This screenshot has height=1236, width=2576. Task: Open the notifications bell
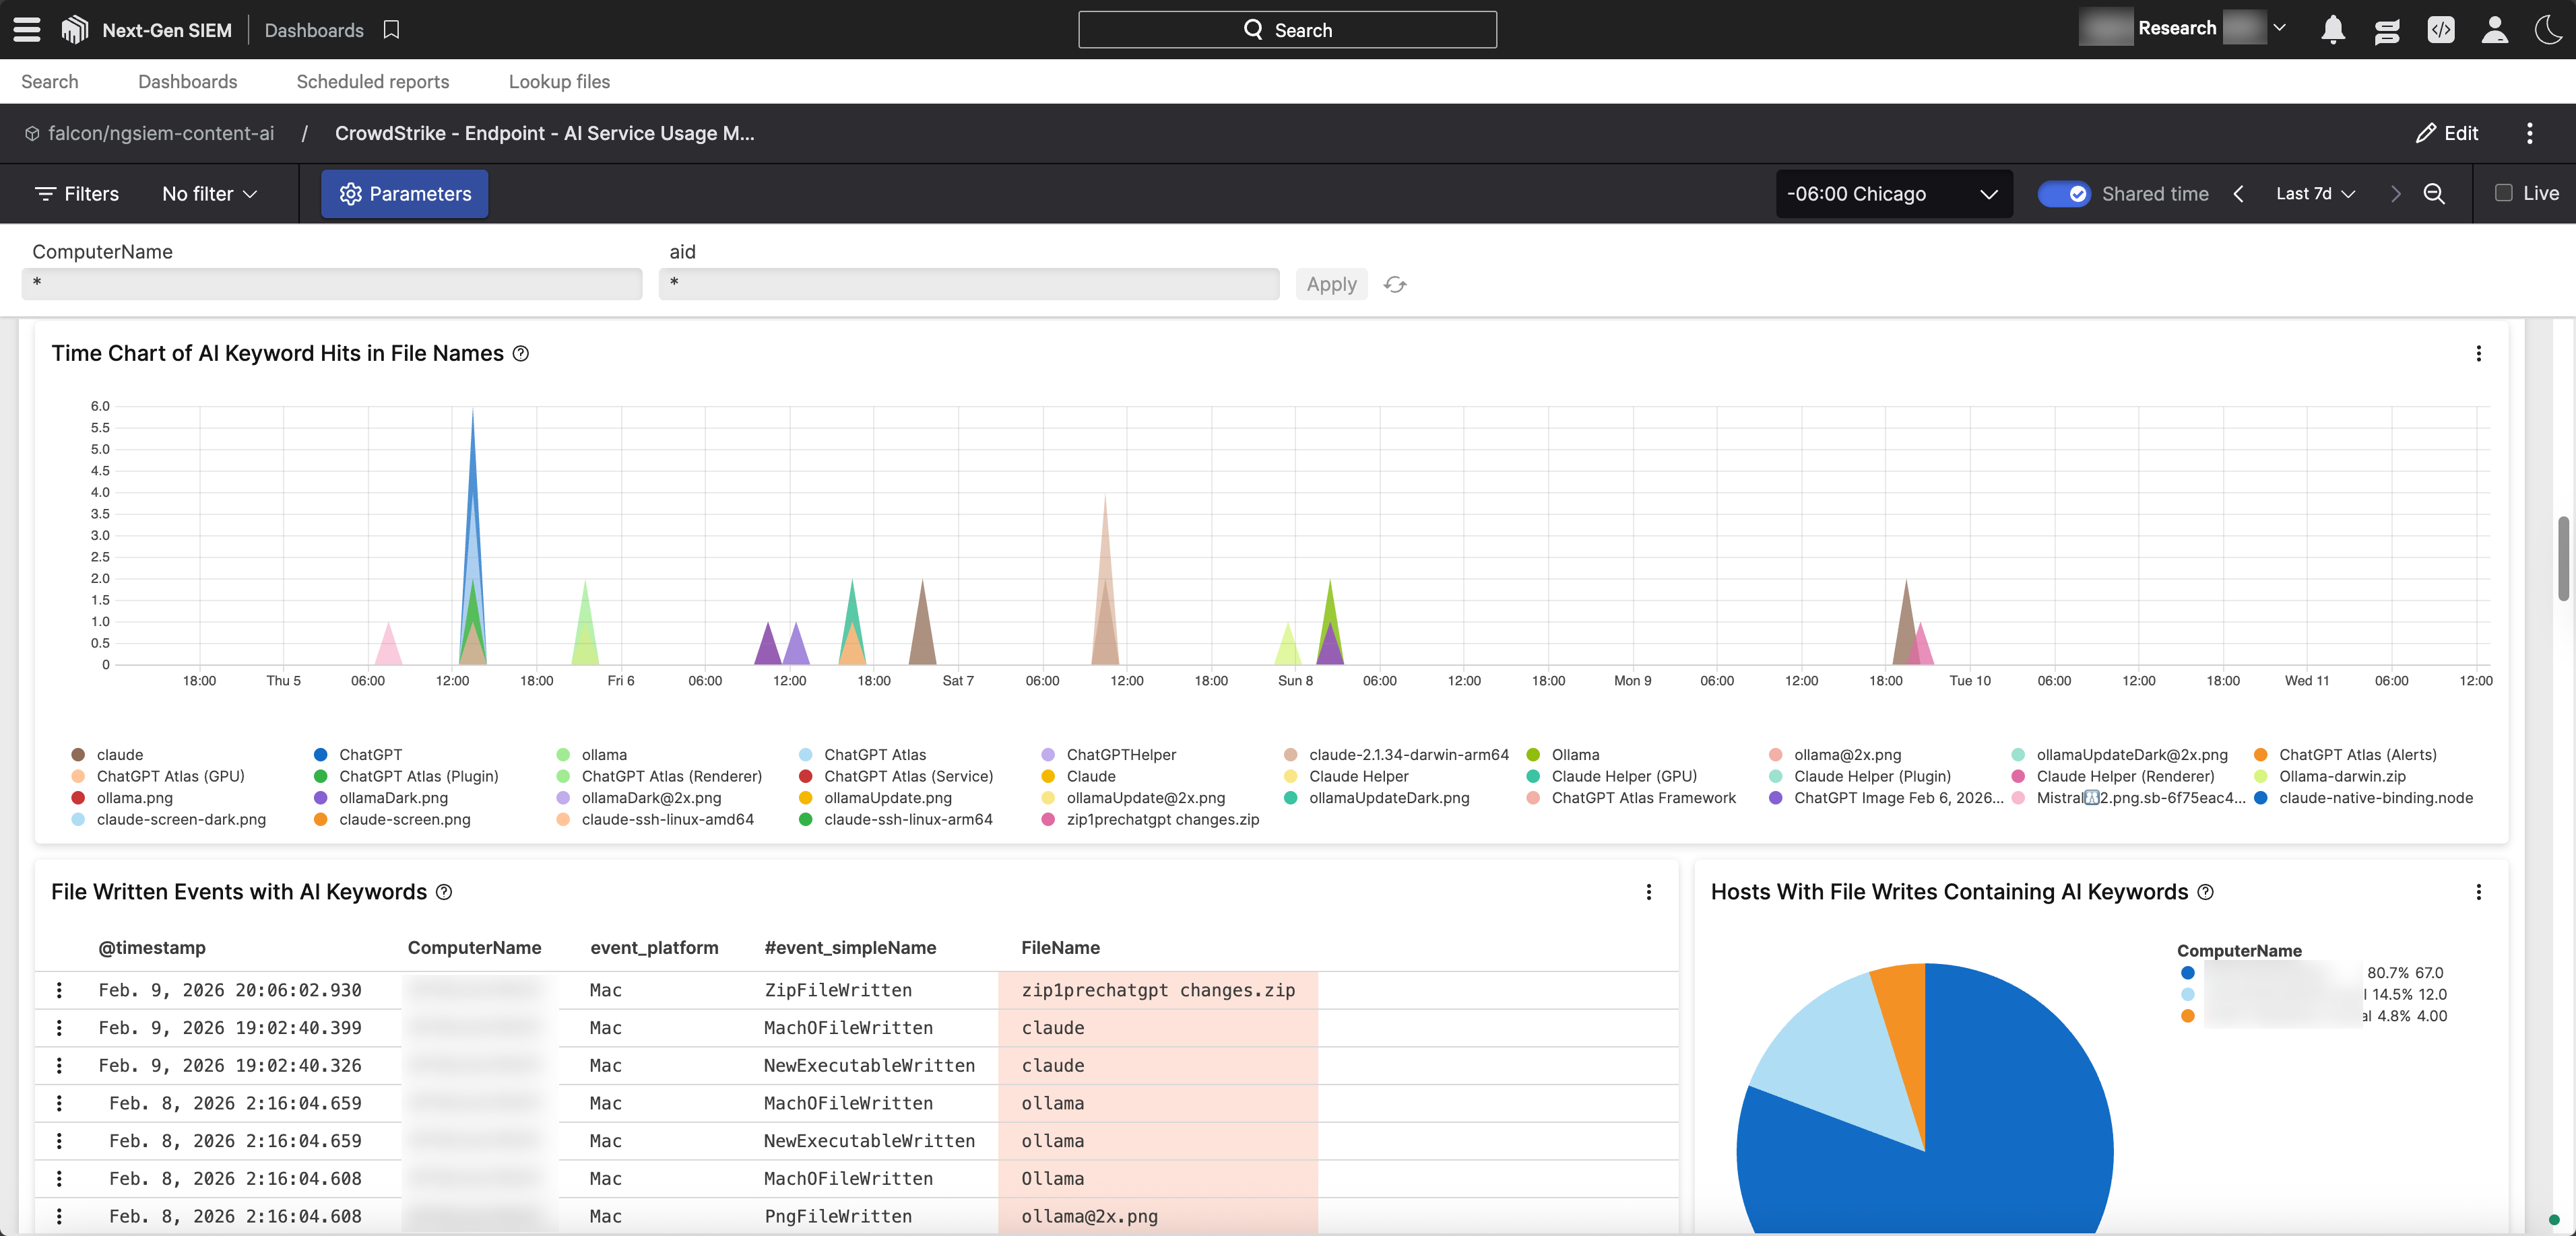pyautogui.click(x=2333, y=30)
